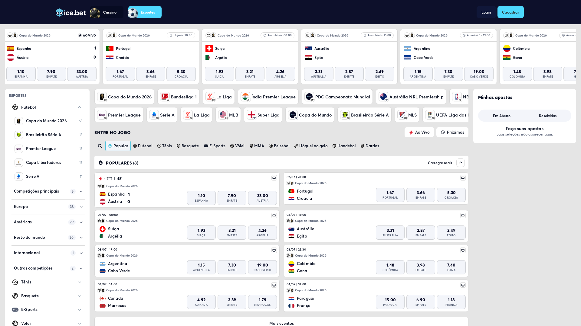581x326 pixels.
Task: Open the Em Aberto bets tab
Action: pyautogui.click(x=502, y=116)
